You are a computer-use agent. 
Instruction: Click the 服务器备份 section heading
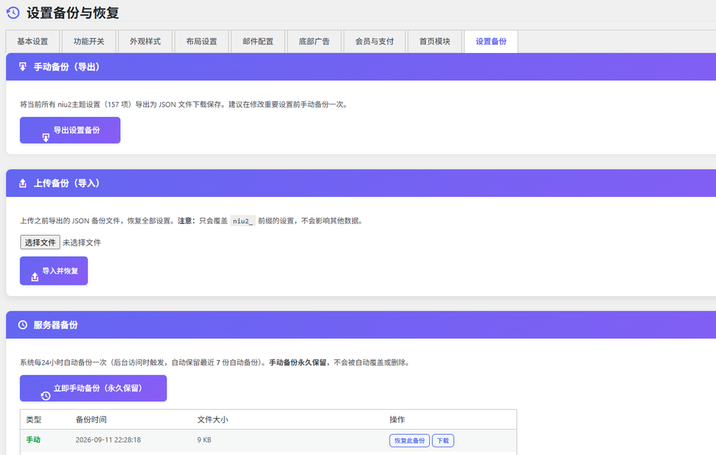coord(56,325)
